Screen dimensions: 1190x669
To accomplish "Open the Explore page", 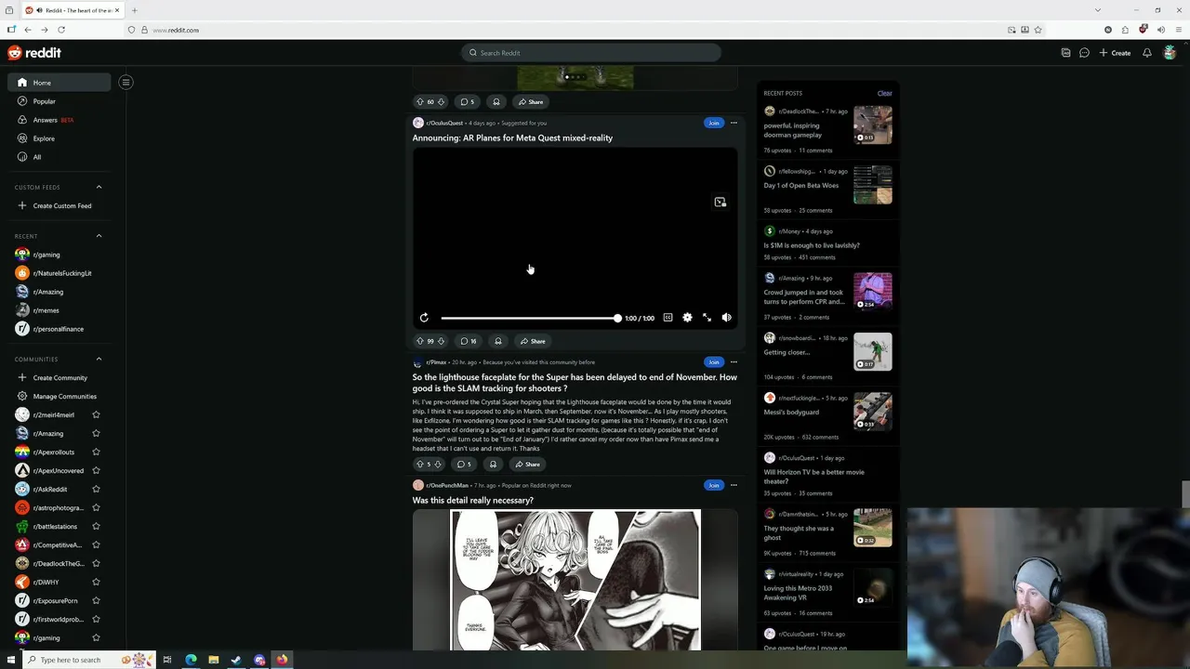I will click(59, 138).
